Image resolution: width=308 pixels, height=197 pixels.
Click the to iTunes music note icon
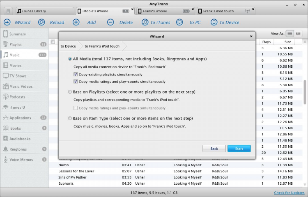point(145,22)
